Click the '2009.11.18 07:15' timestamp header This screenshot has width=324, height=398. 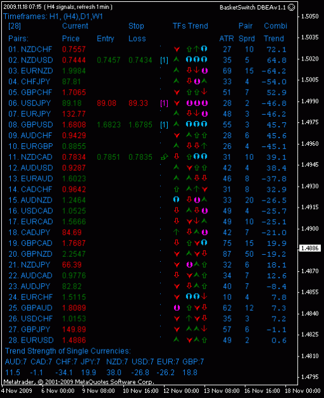(22, 7)
